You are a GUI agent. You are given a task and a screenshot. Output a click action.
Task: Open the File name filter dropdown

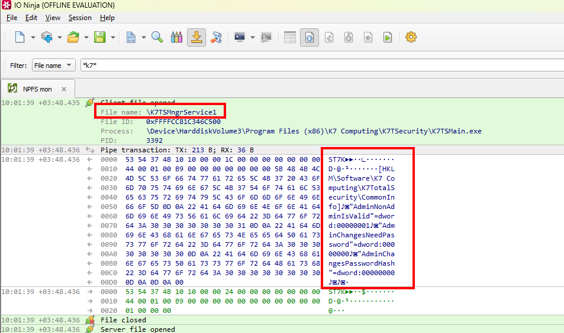click(x=53, y=66)
